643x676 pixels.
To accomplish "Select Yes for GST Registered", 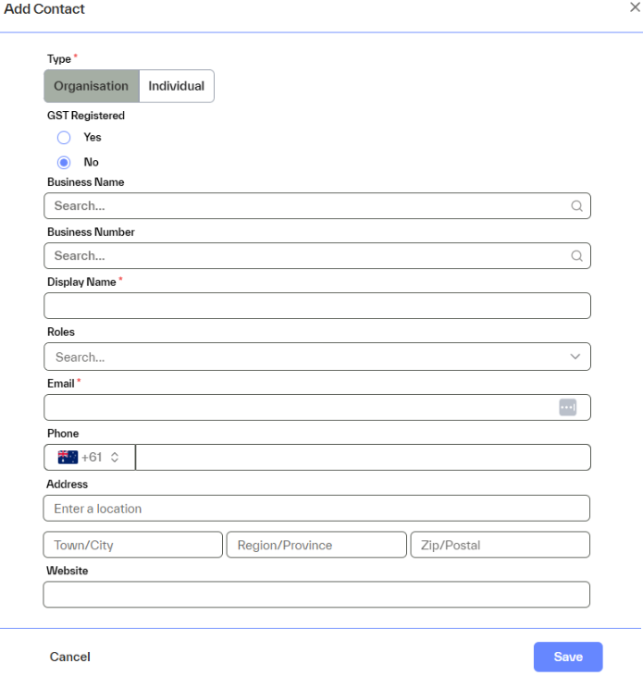I will tap(64, 138).
